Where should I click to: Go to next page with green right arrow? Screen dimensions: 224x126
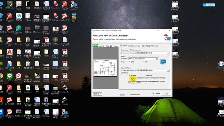[97, 46]
